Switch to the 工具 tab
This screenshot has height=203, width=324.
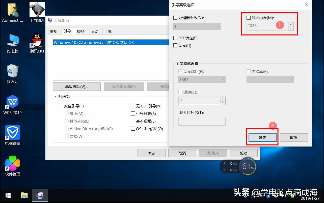tap(109, 31)
